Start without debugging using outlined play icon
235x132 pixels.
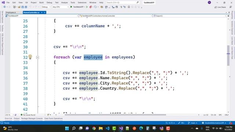point(87,7)
